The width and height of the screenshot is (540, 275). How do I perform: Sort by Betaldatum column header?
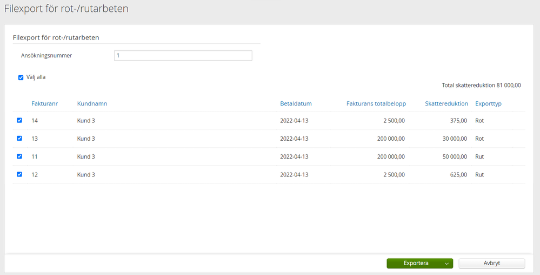coord(296,104)
